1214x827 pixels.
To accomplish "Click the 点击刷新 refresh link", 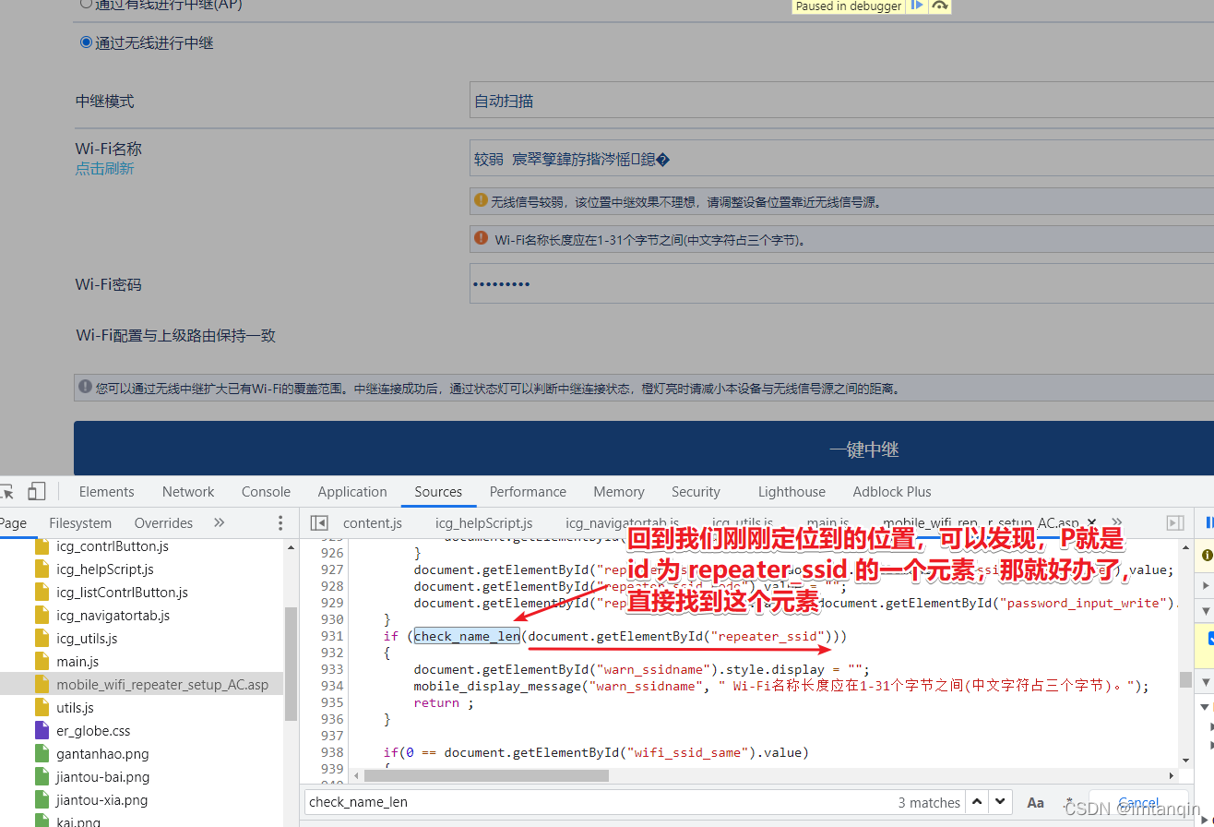I will click(x=104, y=168).
